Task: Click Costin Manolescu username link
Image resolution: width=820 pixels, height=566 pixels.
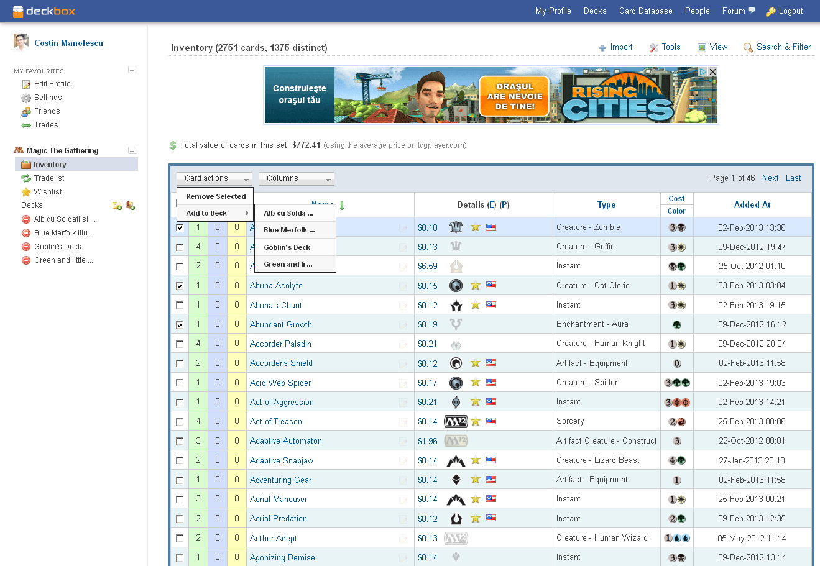Action: click(69, 43)
